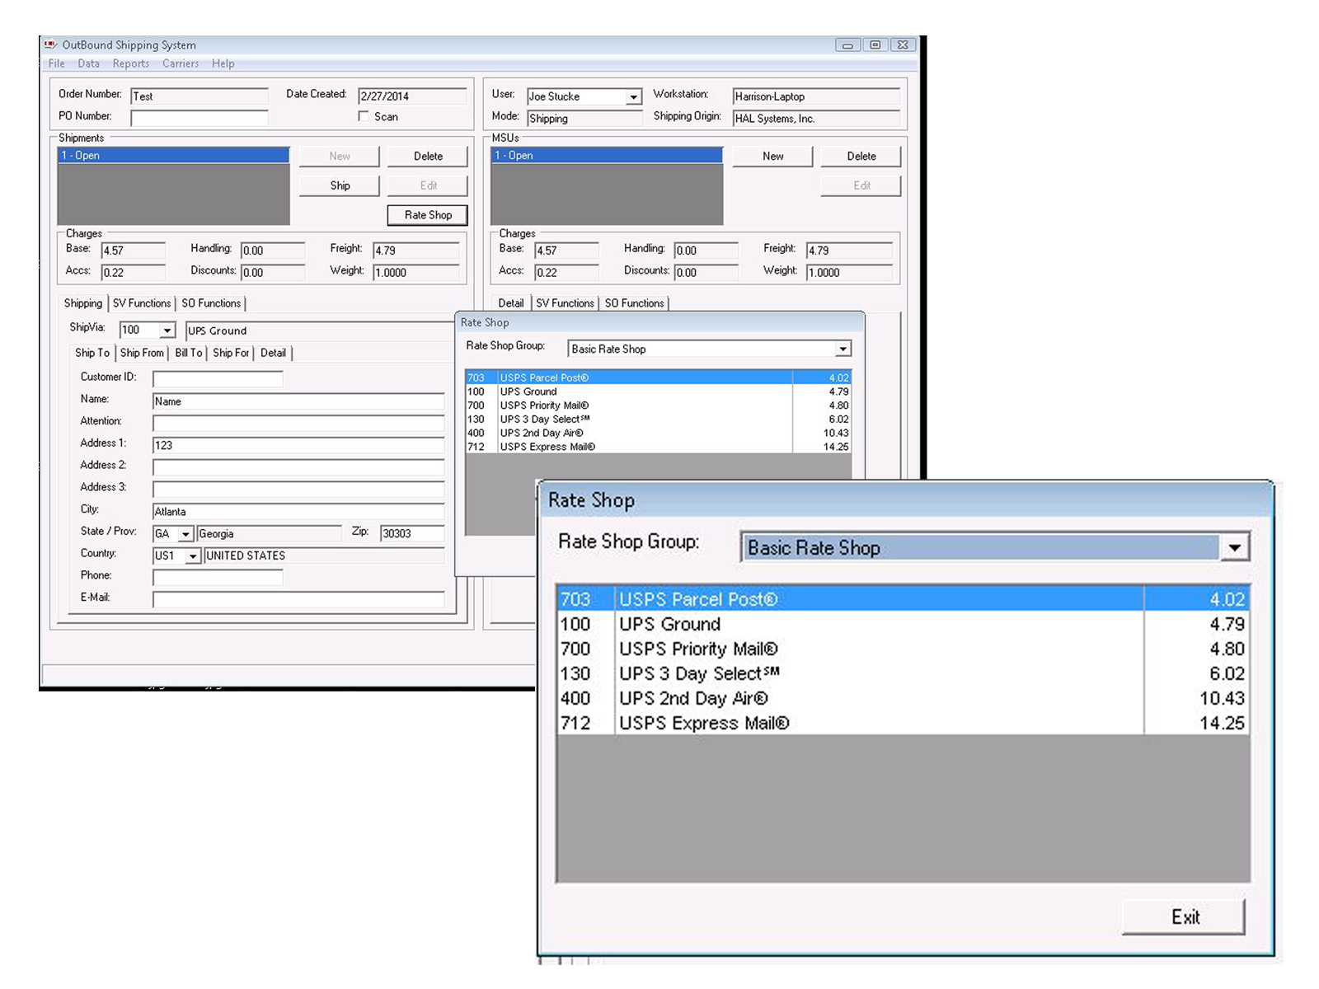Select USPS Priority Mail row in enlarged list
This screenshot has height=989, width=1319.
point(903,649)
